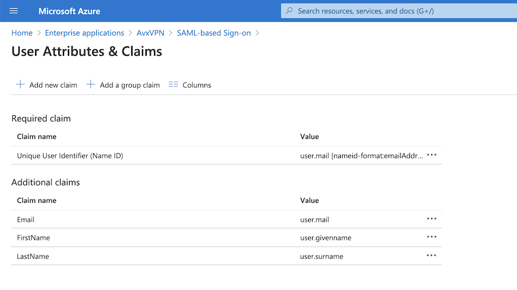
Task: Click the Columns layout icon
Action: (173, 85)
